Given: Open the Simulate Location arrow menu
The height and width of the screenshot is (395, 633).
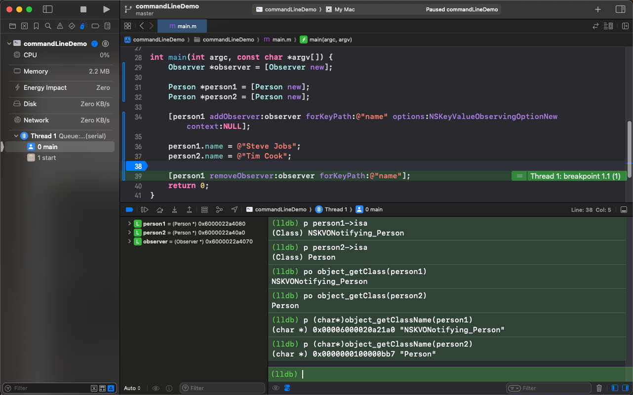Looking at the screenshot, I should point(235,209).
